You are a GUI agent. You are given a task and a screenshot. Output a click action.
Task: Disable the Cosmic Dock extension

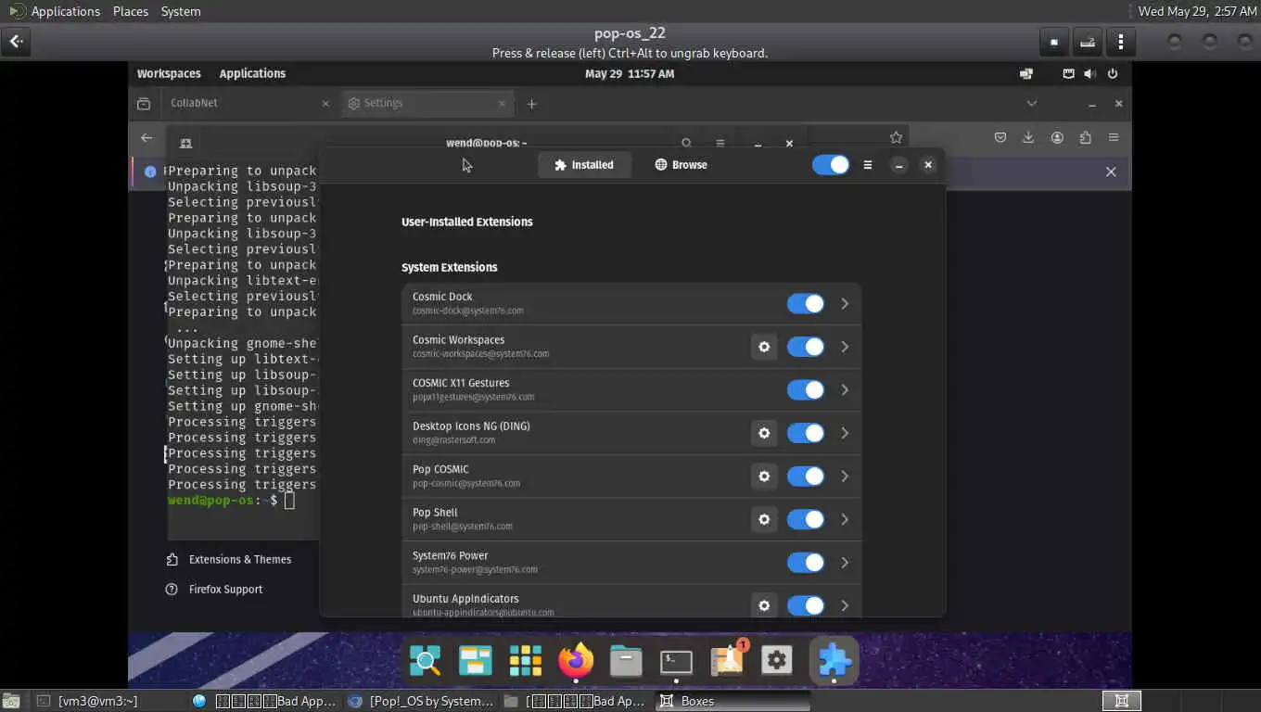(x=805, y=304)
